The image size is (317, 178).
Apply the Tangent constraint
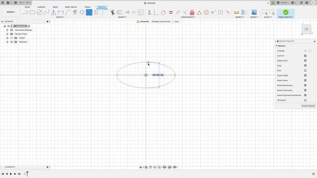163,12
